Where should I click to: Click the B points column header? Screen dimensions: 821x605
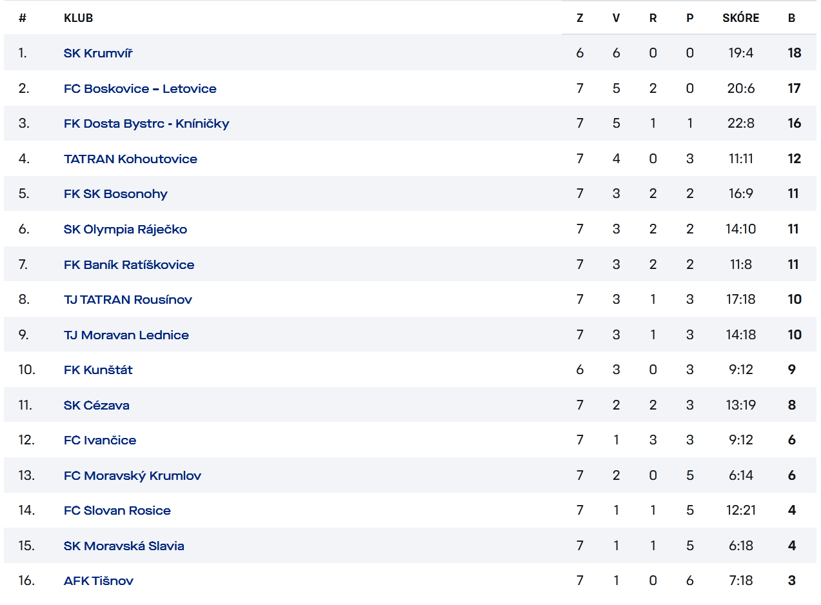coord(792,18)
